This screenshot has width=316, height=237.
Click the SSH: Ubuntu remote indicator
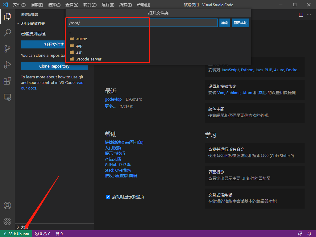16,234
